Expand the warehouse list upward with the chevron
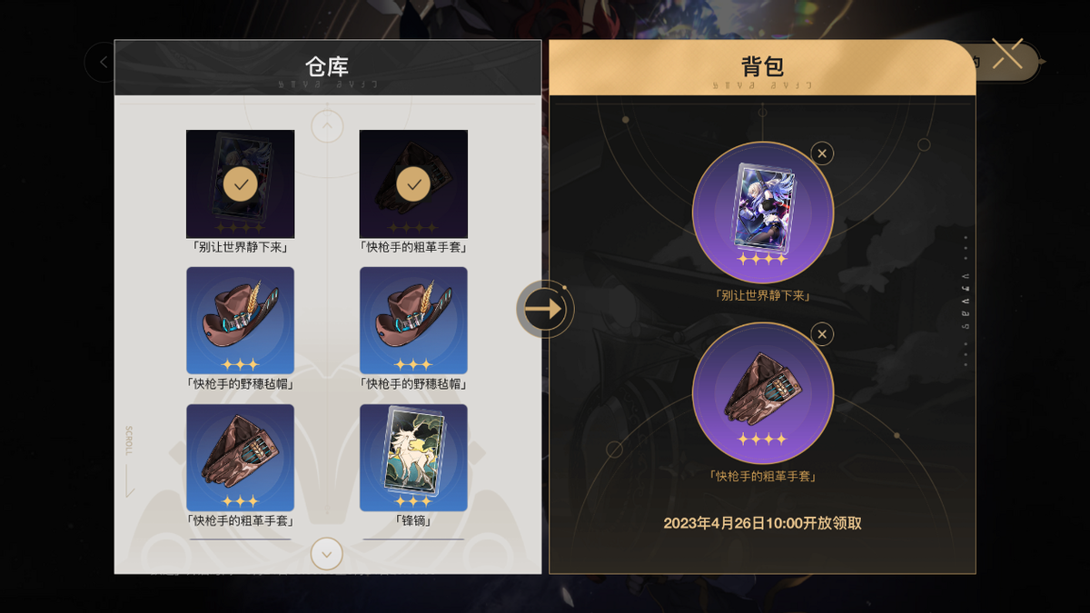Image resolution: width=1090 pixels, height=613 pixels. pos(327,125)
